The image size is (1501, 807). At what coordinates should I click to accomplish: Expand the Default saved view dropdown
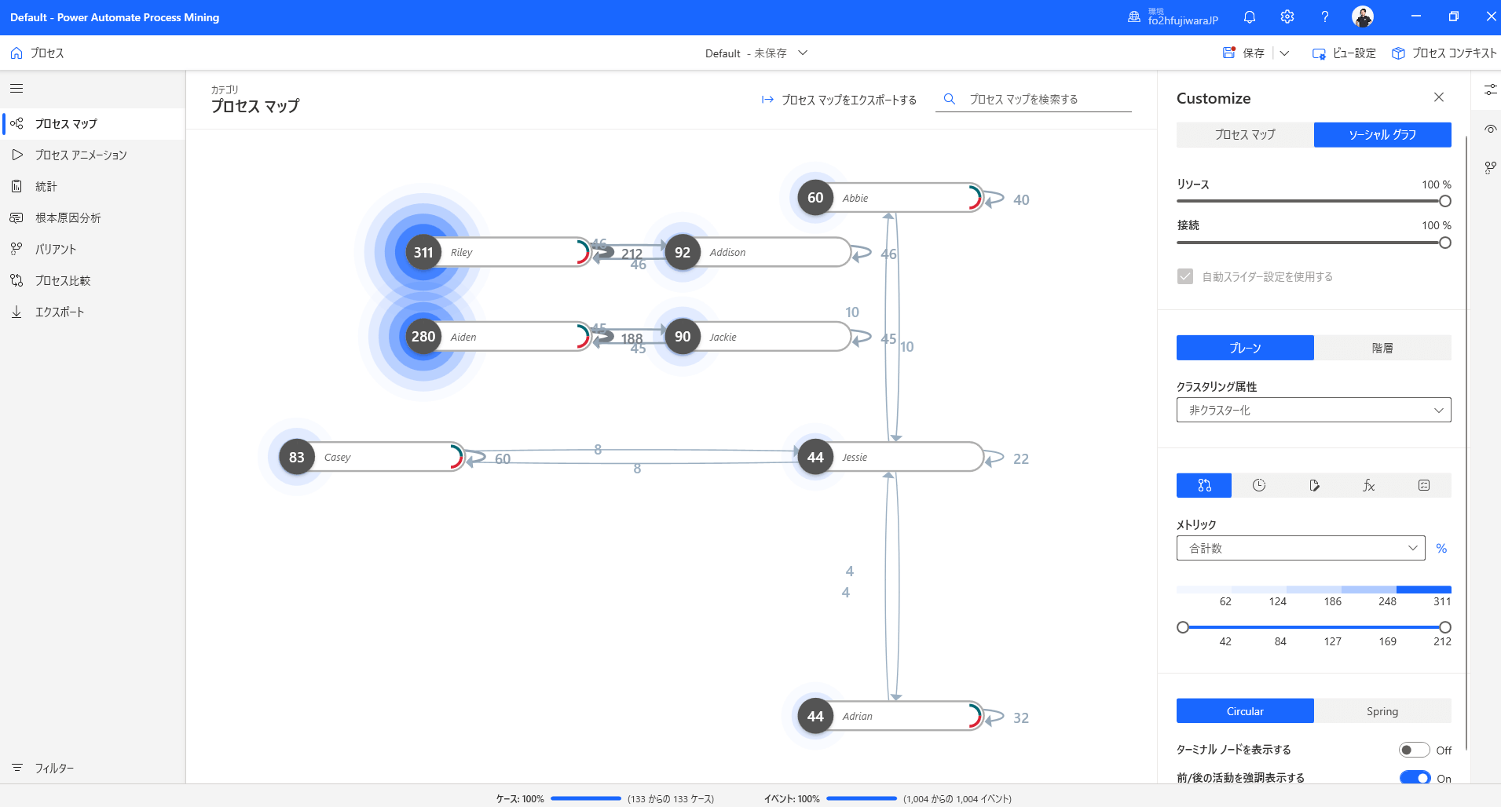tap(803, 53)
